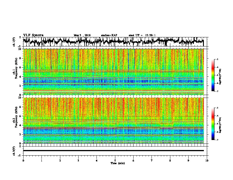Click the ch.1(V) axis '-5' tick label
Image resolution: width=233 pixels, height=180 pixels.
20,46
